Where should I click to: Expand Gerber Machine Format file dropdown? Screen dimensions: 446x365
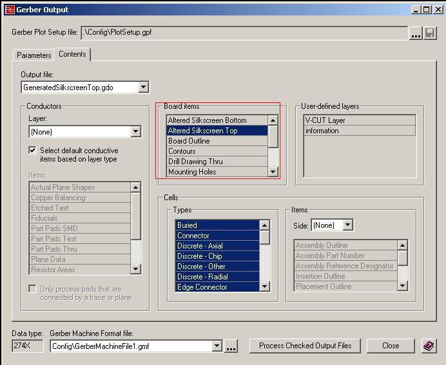pos(217,346)
